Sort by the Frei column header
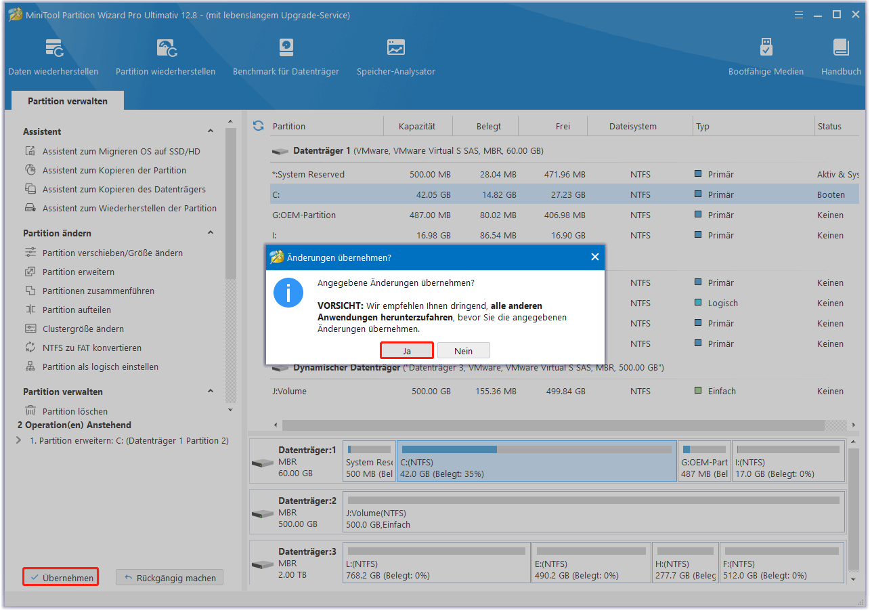Image resolution: width=870 pixels, height=611 pixels. point(553,126)
